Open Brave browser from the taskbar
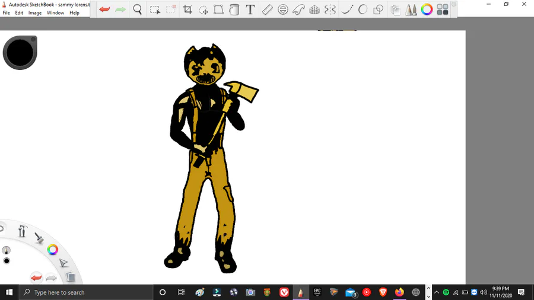The image size is (534, 300). [383, 292]
